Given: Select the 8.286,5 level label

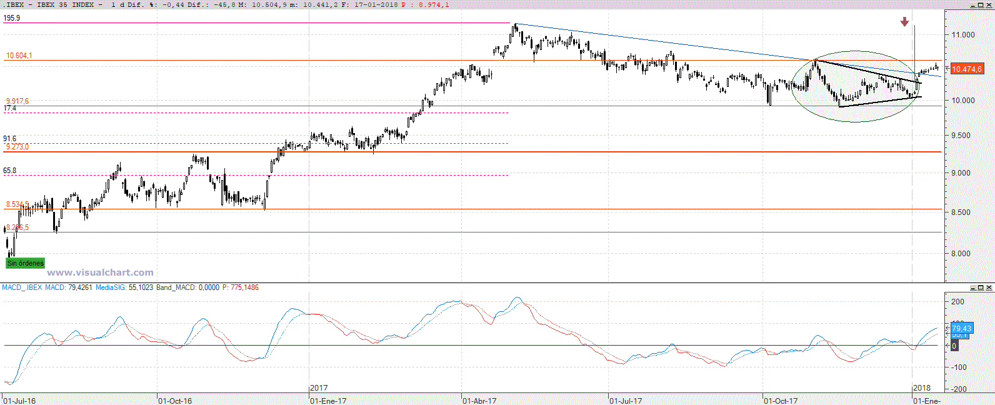Looking at the screenshot, I should [x=17, y=227].
